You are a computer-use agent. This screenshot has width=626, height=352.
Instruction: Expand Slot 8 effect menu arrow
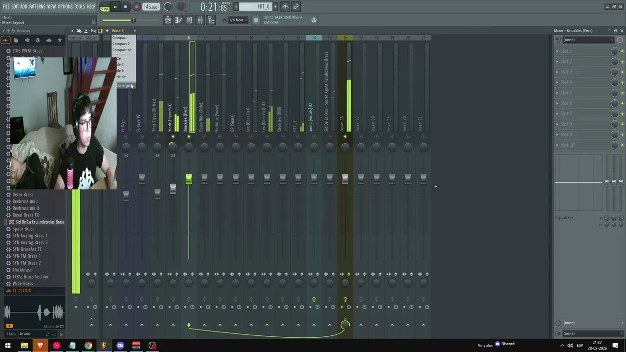click(x=557, y=124)
